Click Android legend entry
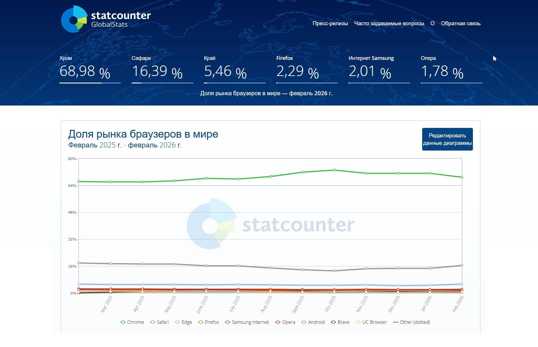 click(313, 322)
